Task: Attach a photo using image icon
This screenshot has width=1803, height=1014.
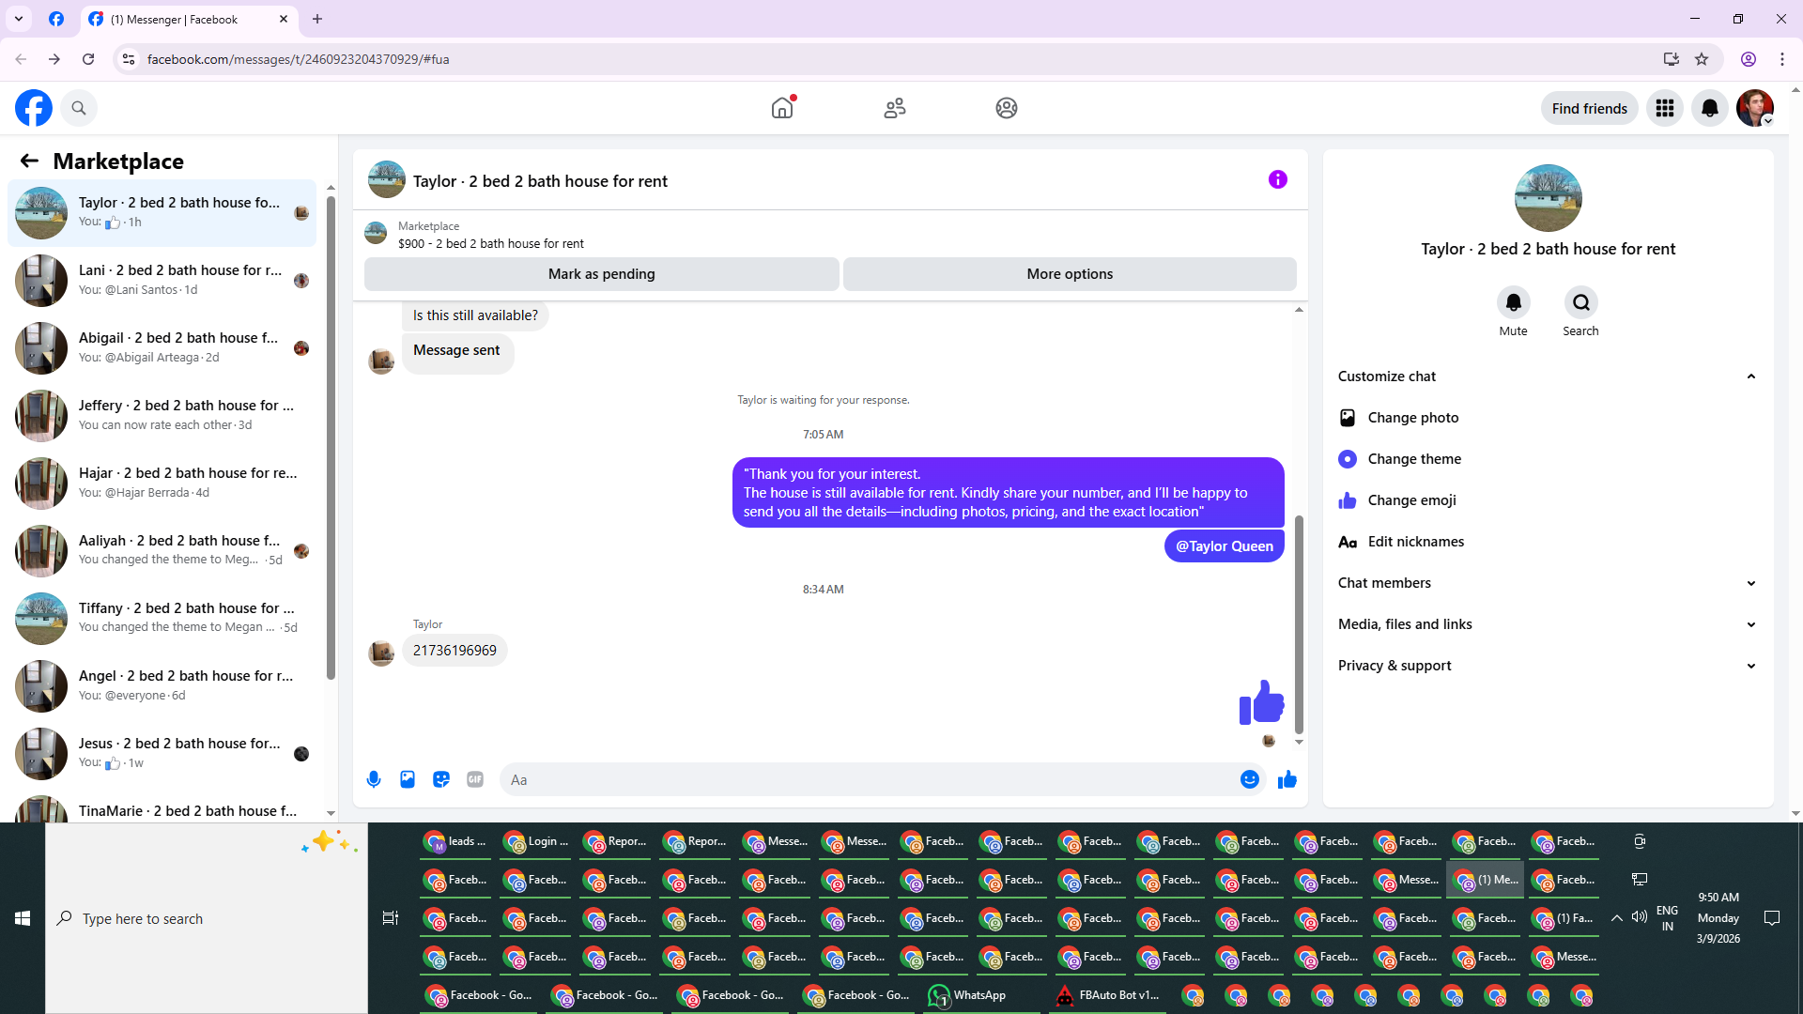Action: pos(408,779)
